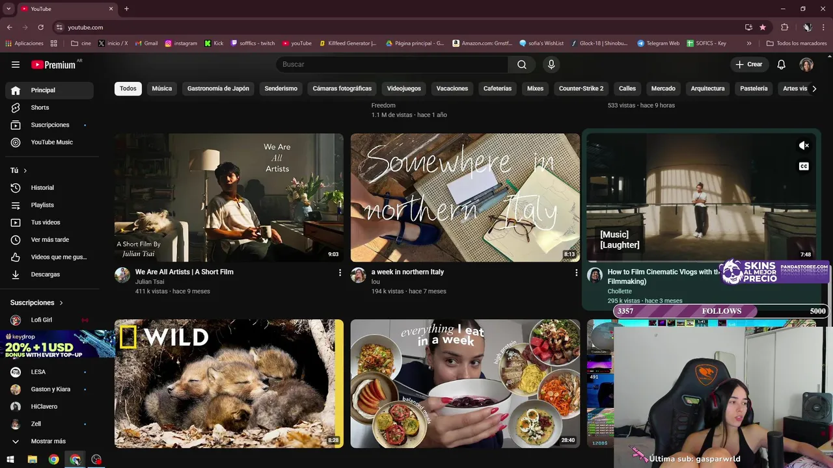Open Telegram Web bookmark
The width and height of the screenshot is (833, 468).
659,44
